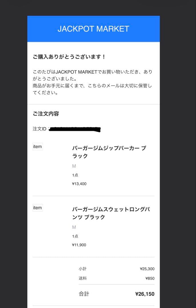
Task: Click the second item image placeholder
Action: 38,208
